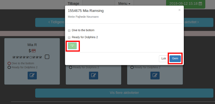The height and width of the screenshot is (104, 215).
Task: Tick the Ready for Dolphins 2 checkbox
Action: (69, 37)
